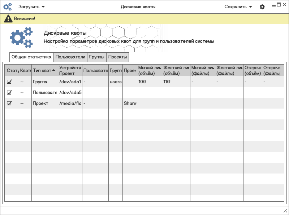This screenshot has width=289, height=215.
Task: Click the warning triangle icon
Action: (8, 19)
